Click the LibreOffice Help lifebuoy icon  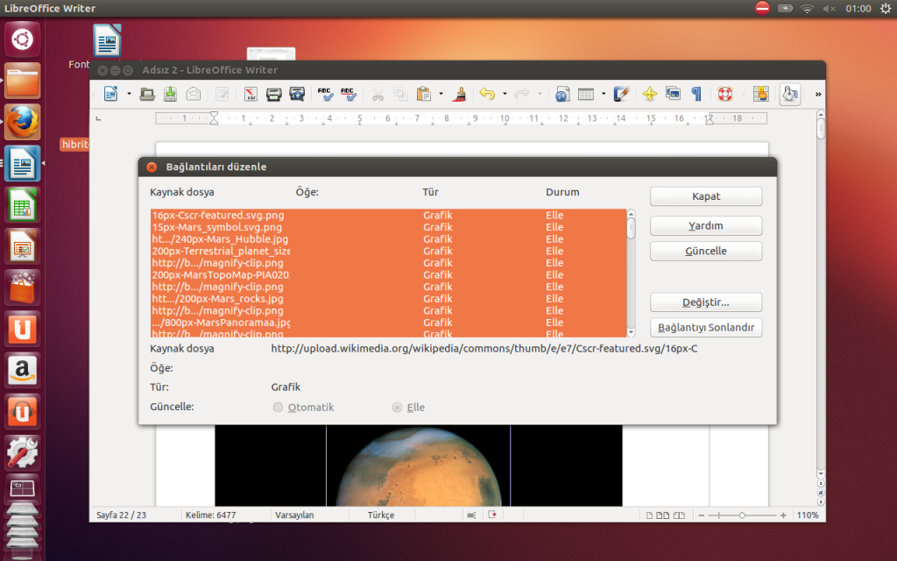(x=724, y=94)
